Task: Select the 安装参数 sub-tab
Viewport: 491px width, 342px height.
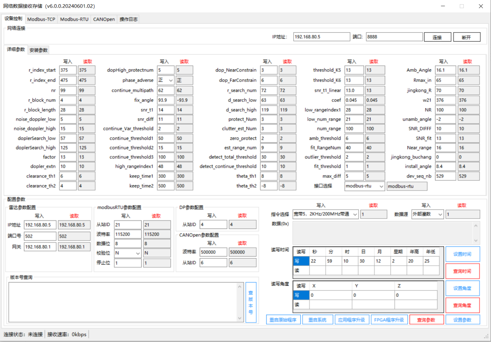Action: tap(39, 50)
